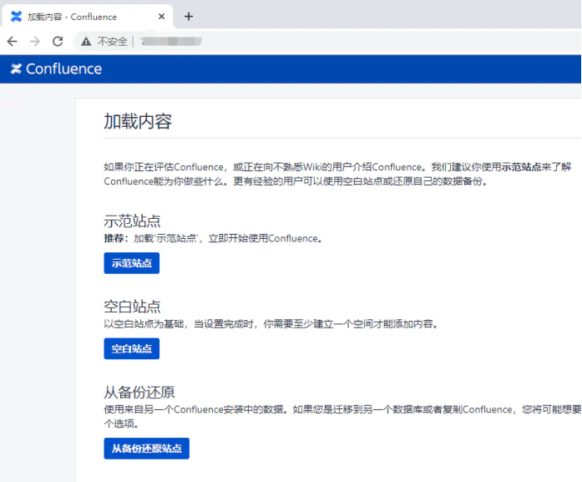Click the not-secure warning triangle icon
The width and height of the screenshot is (582, 482).
pyautogui.click(x=86, y=41)
